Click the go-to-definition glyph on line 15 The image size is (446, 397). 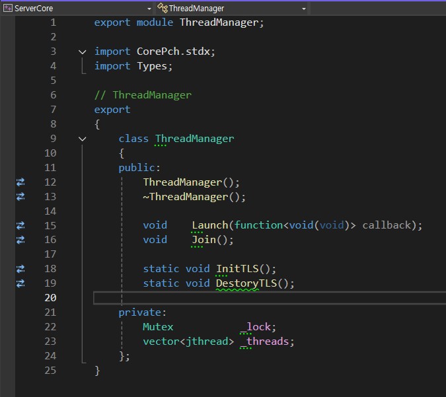tap(20, 226)
